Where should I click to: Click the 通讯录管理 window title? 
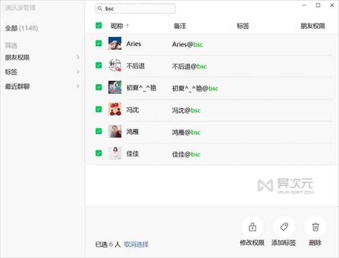(x=20, y=8)
